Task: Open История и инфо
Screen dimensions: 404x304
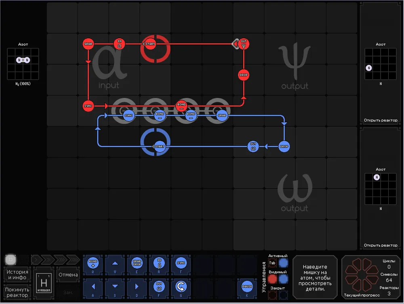Action: click(x=17, y=275)
